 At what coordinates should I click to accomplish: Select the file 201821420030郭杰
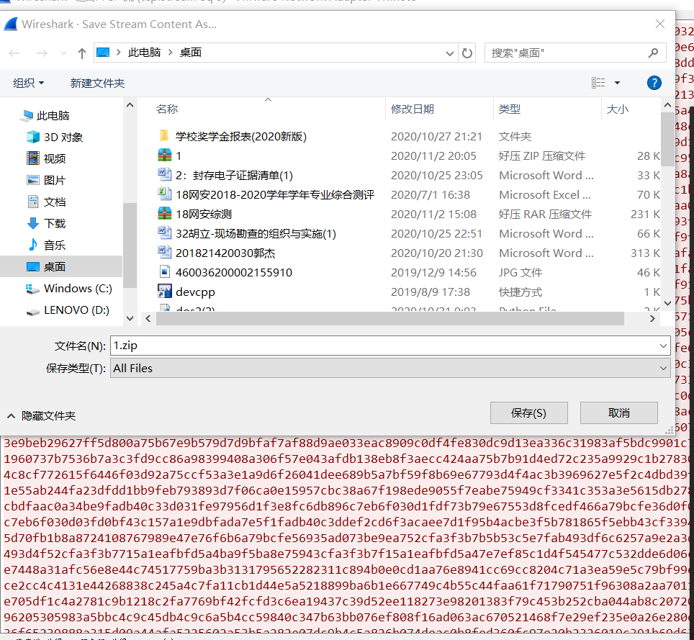(225, 253)
